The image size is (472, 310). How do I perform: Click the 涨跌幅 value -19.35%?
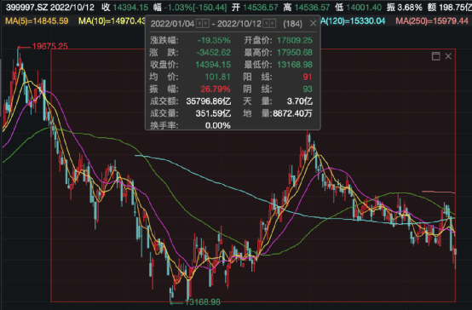pos(214,40)
